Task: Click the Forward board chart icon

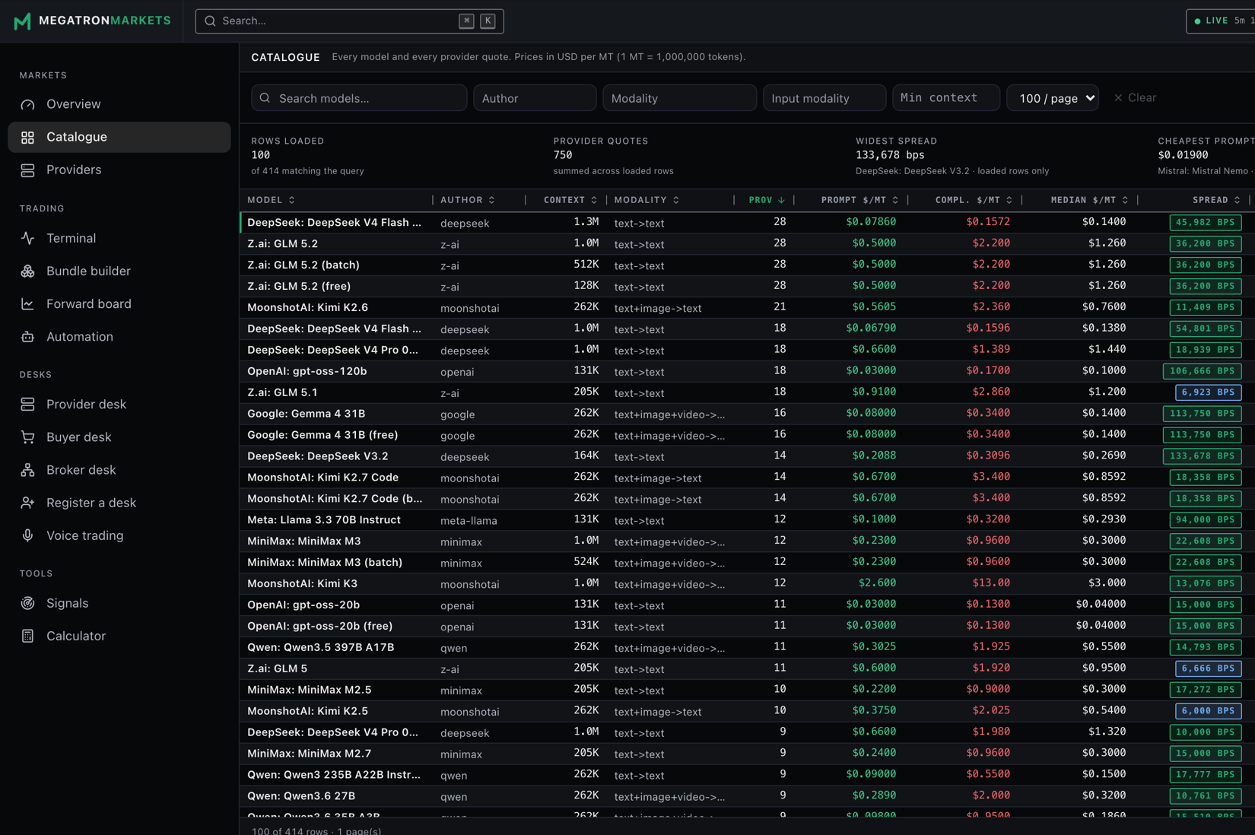Action: point(27,303)
